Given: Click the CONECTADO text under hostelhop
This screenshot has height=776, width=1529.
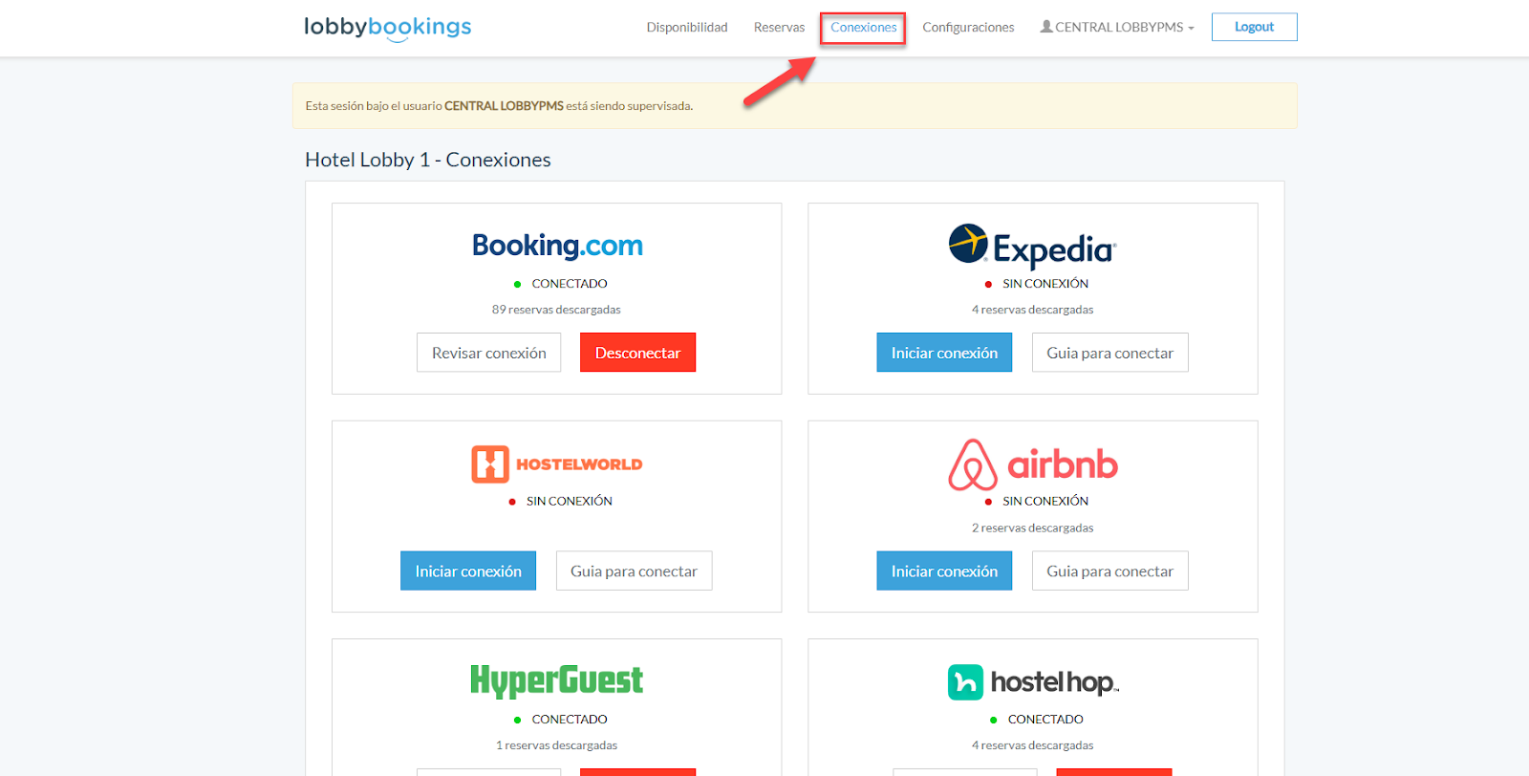Looking at the screenshot, I should [x=1045, y=720].
